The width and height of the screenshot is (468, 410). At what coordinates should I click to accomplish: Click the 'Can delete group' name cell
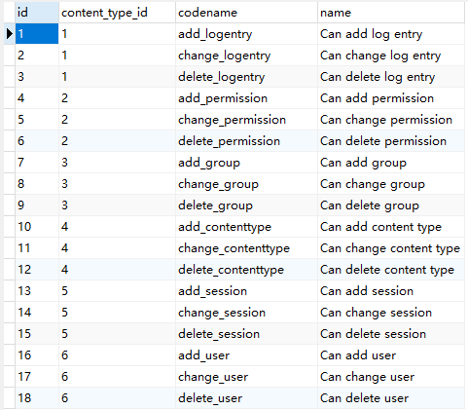pyautogui.click(x=391, y=205)
